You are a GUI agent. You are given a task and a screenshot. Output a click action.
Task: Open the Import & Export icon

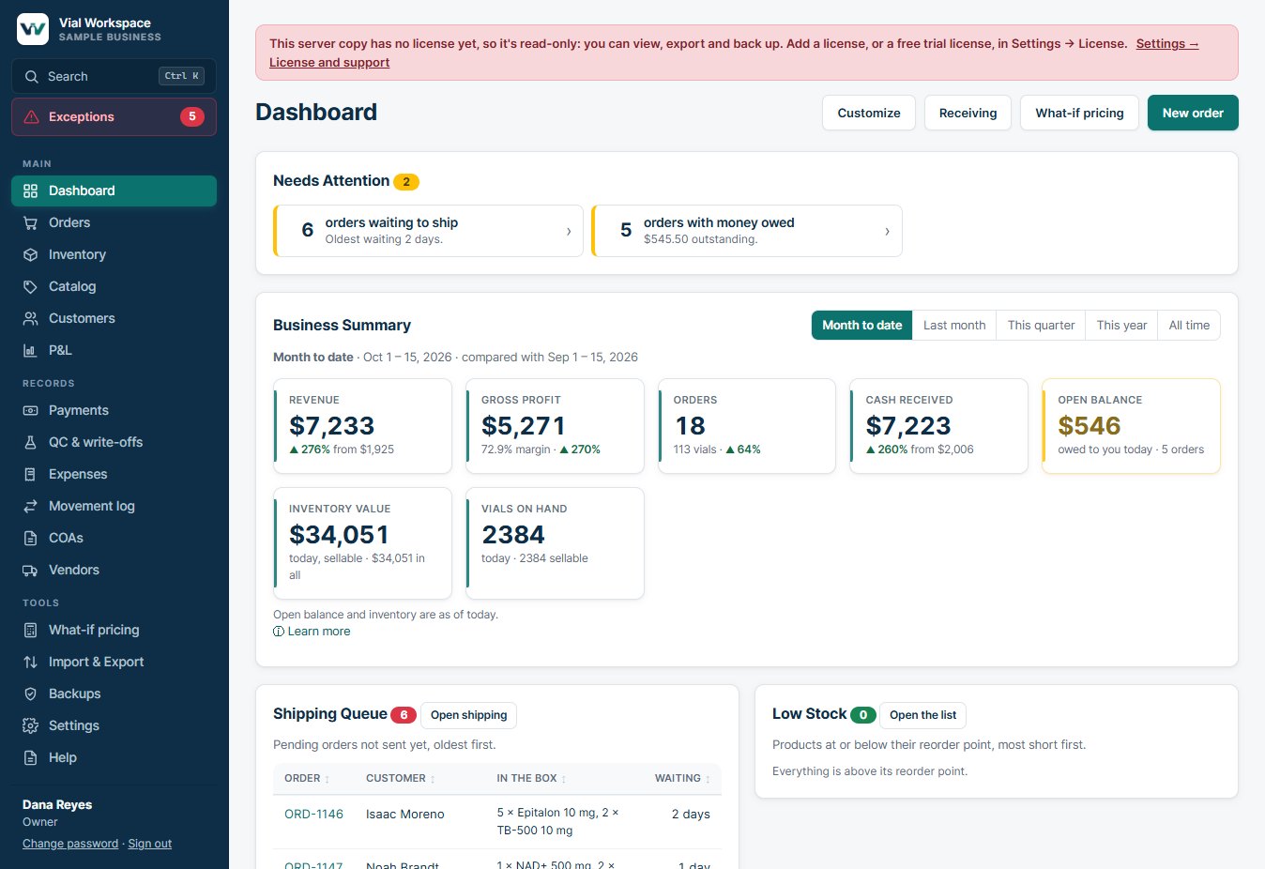click(30, 662)
